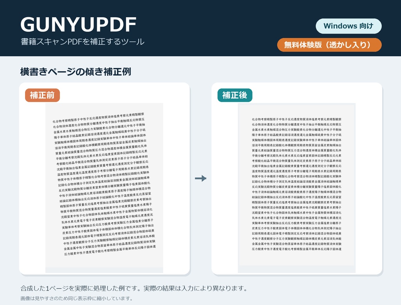Click the GUNYUPDF title logo
Viewport: 401px width, 305px height.
78,25
